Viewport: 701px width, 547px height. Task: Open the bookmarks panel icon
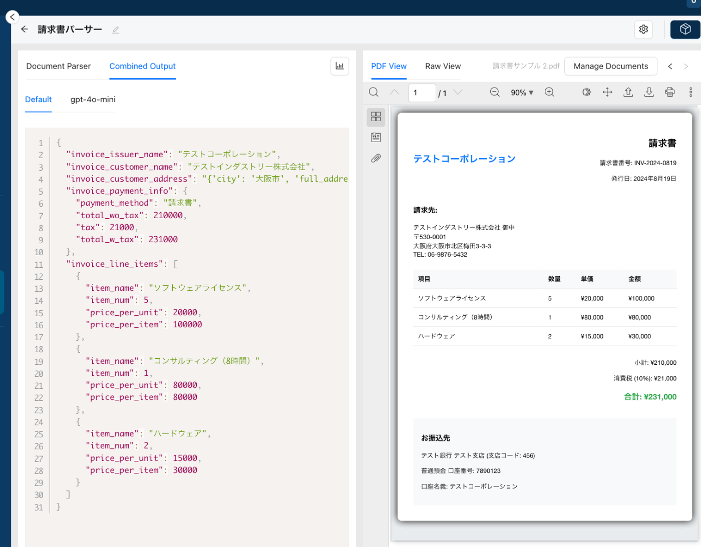click(376, 137)
